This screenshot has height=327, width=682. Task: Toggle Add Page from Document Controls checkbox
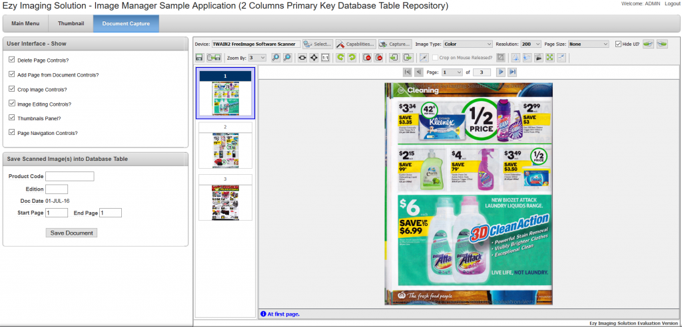pyautogui.click(x=12, y=74)
